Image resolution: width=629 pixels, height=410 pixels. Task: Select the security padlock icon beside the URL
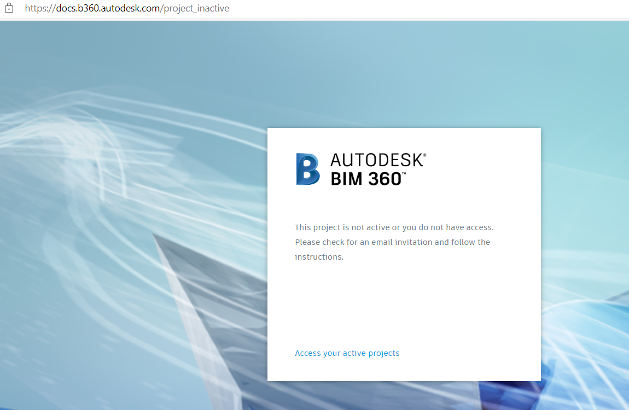[x=9, y=8]
